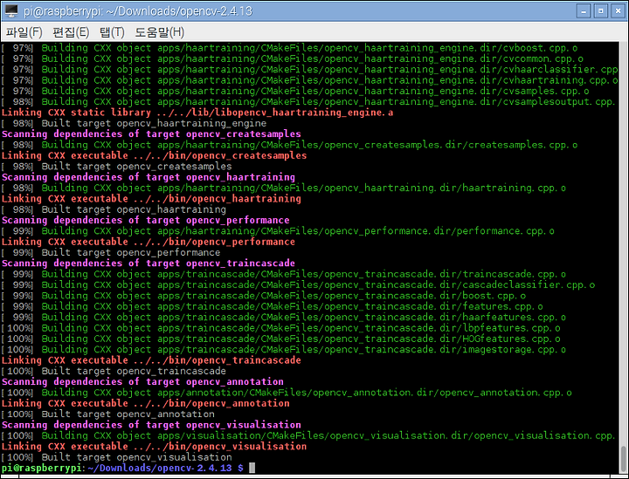629x479 pixels.
Task: Click the prompt text 'pi@raspberrypi'
Action: click(x=42, y=469)
